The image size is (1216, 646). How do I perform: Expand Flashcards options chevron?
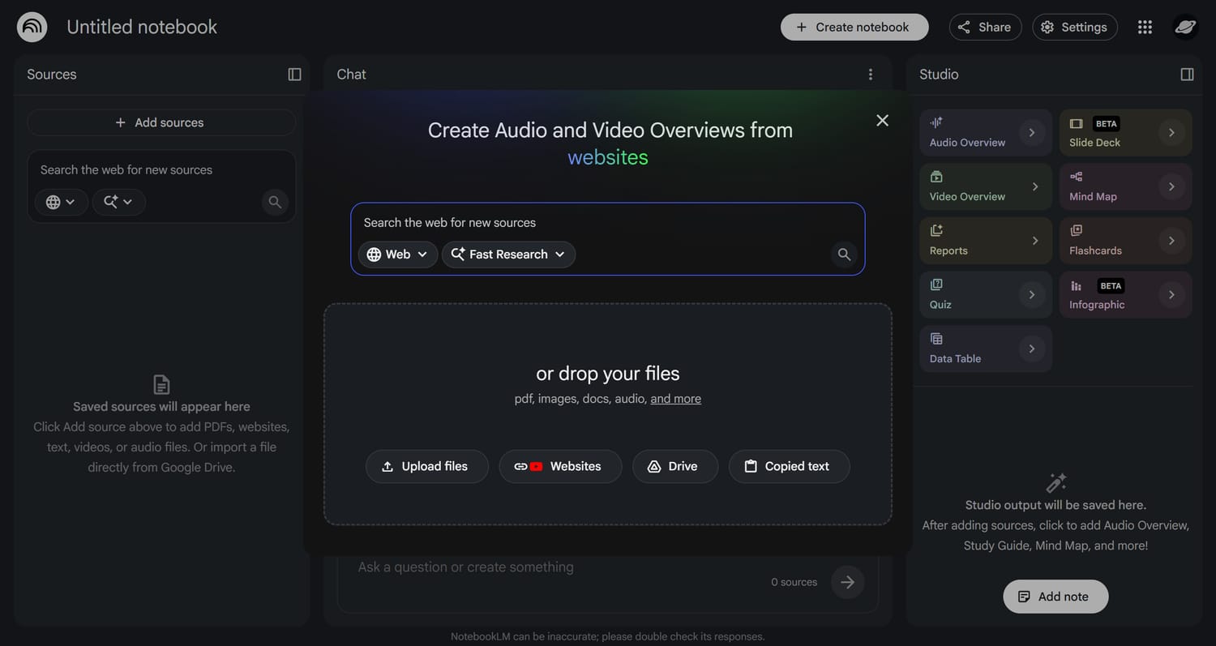pos(1171,241)
